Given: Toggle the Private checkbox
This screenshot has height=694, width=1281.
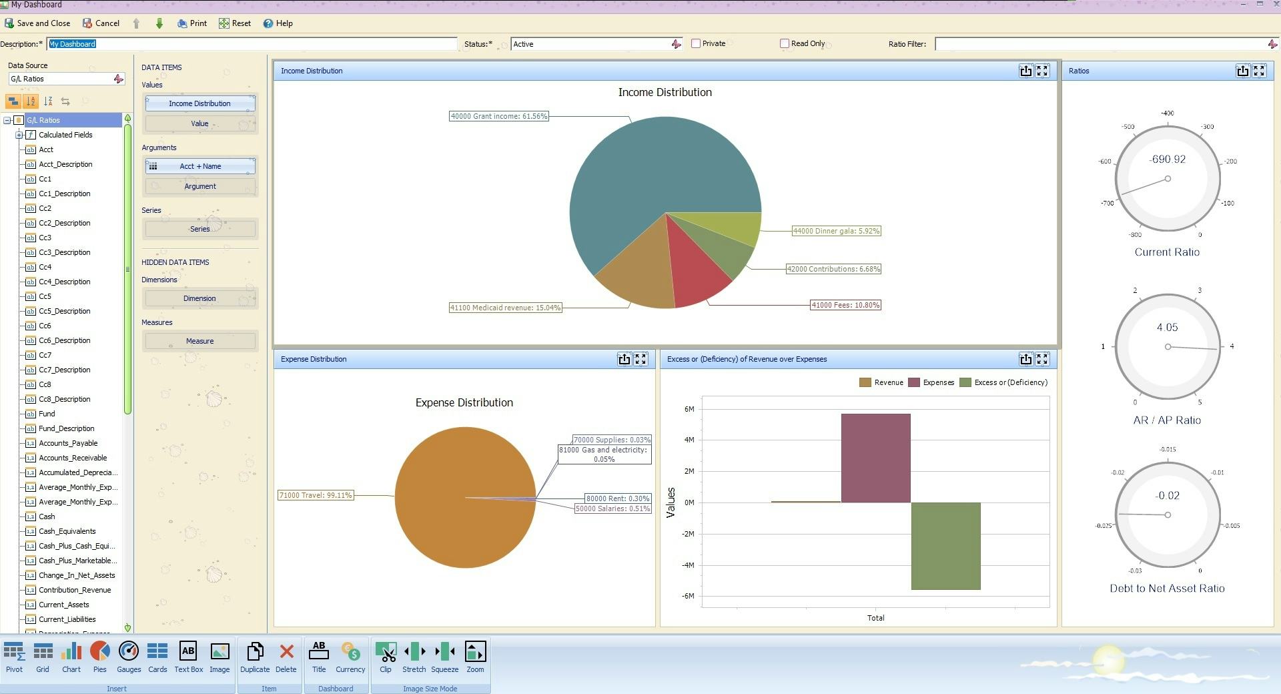Looking at the screenshot, I should pyautogui.click(x=696, y=43).
